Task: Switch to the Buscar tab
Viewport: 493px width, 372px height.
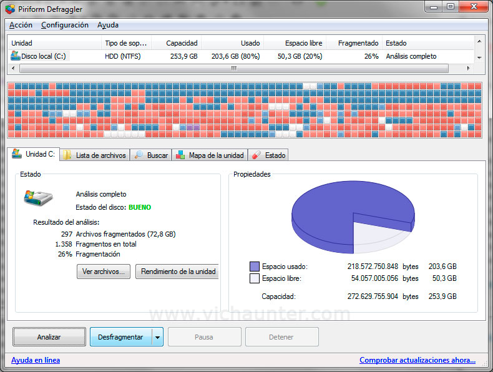Action: pyautogui.click(x=151, y=155)
